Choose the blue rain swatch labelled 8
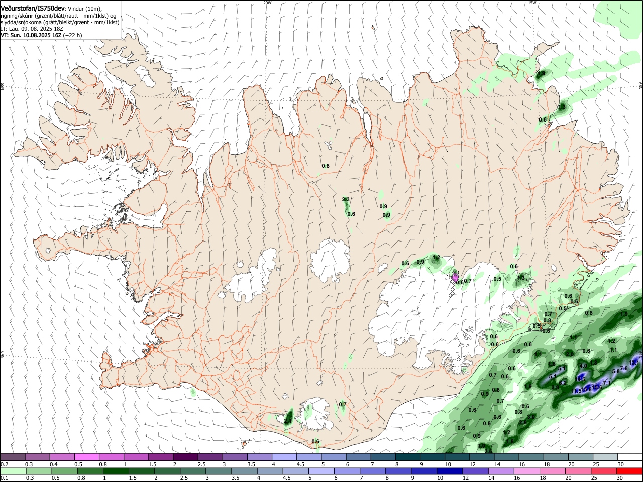The height and width of the screenshot is (482, 643). tap(398, 471)
